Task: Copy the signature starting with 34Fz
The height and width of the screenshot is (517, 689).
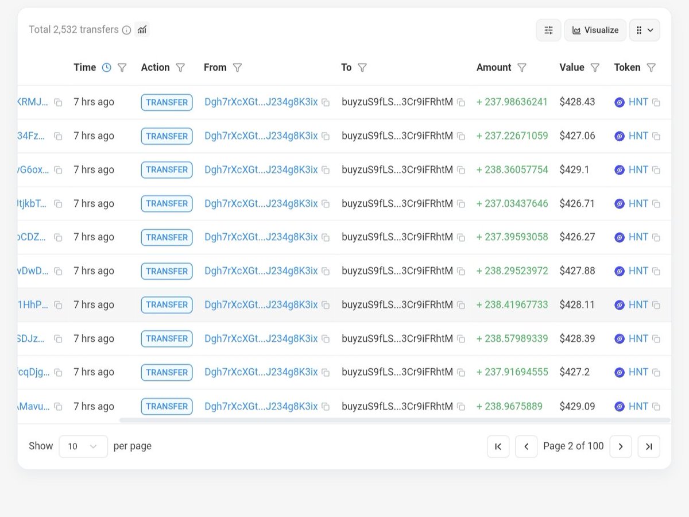Action: point(58,137)
